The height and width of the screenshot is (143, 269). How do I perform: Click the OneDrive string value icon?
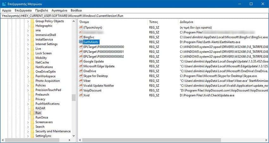pos(81,71)
